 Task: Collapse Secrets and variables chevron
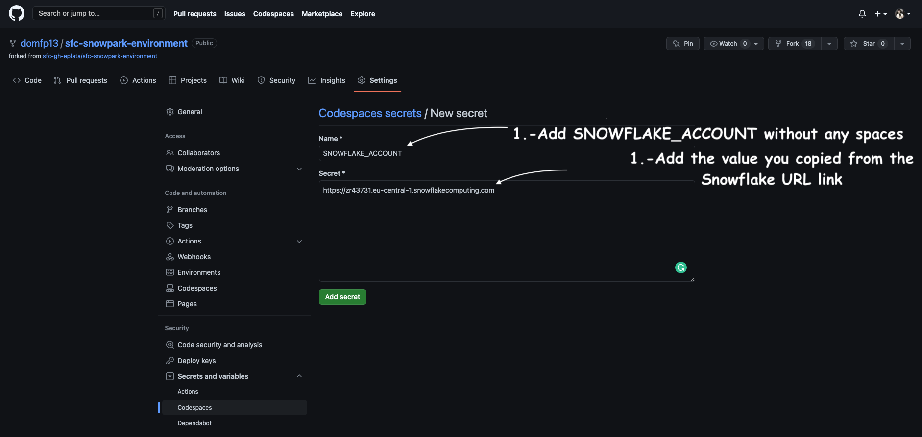click(299, 376)
